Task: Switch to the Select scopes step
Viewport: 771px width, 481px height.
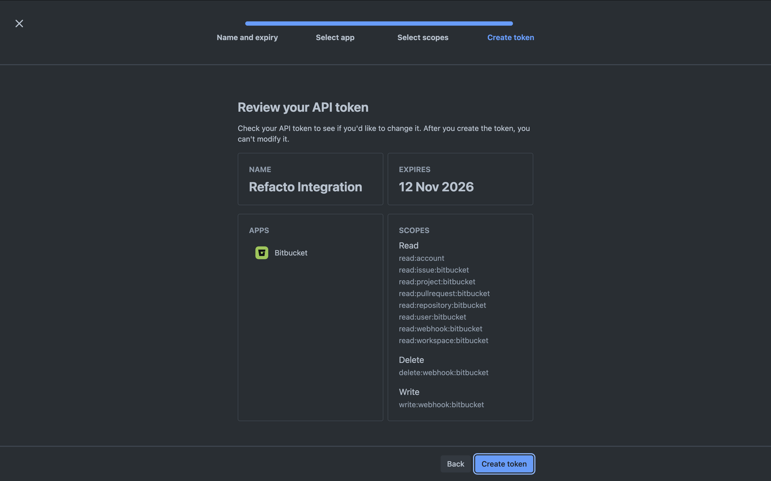Action: point(422,37)
